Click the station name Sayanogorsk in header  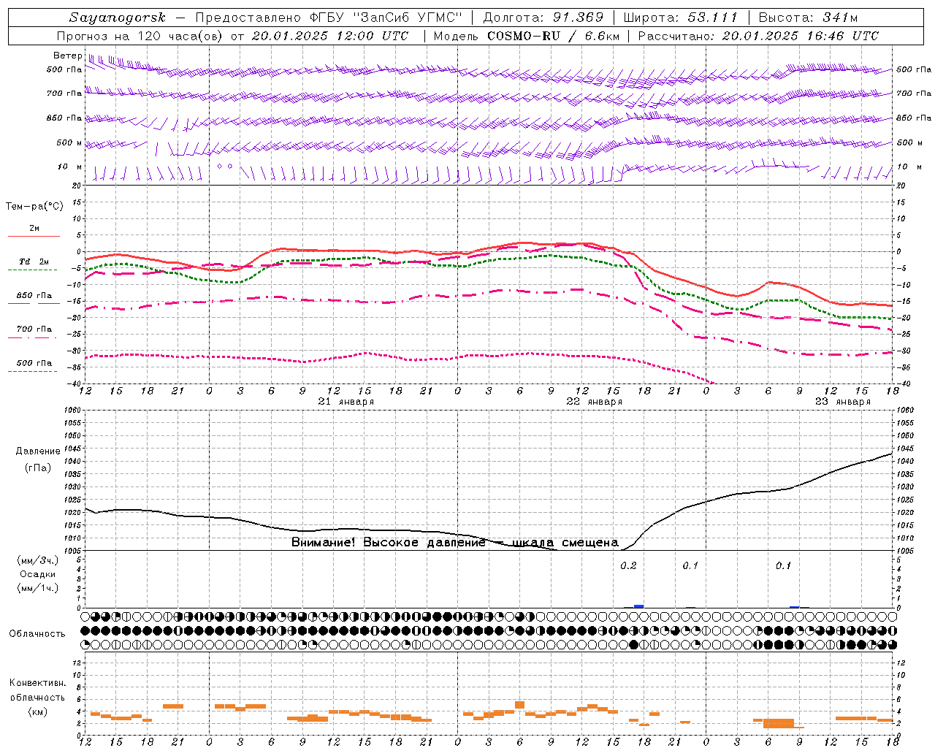click(118, 18)
